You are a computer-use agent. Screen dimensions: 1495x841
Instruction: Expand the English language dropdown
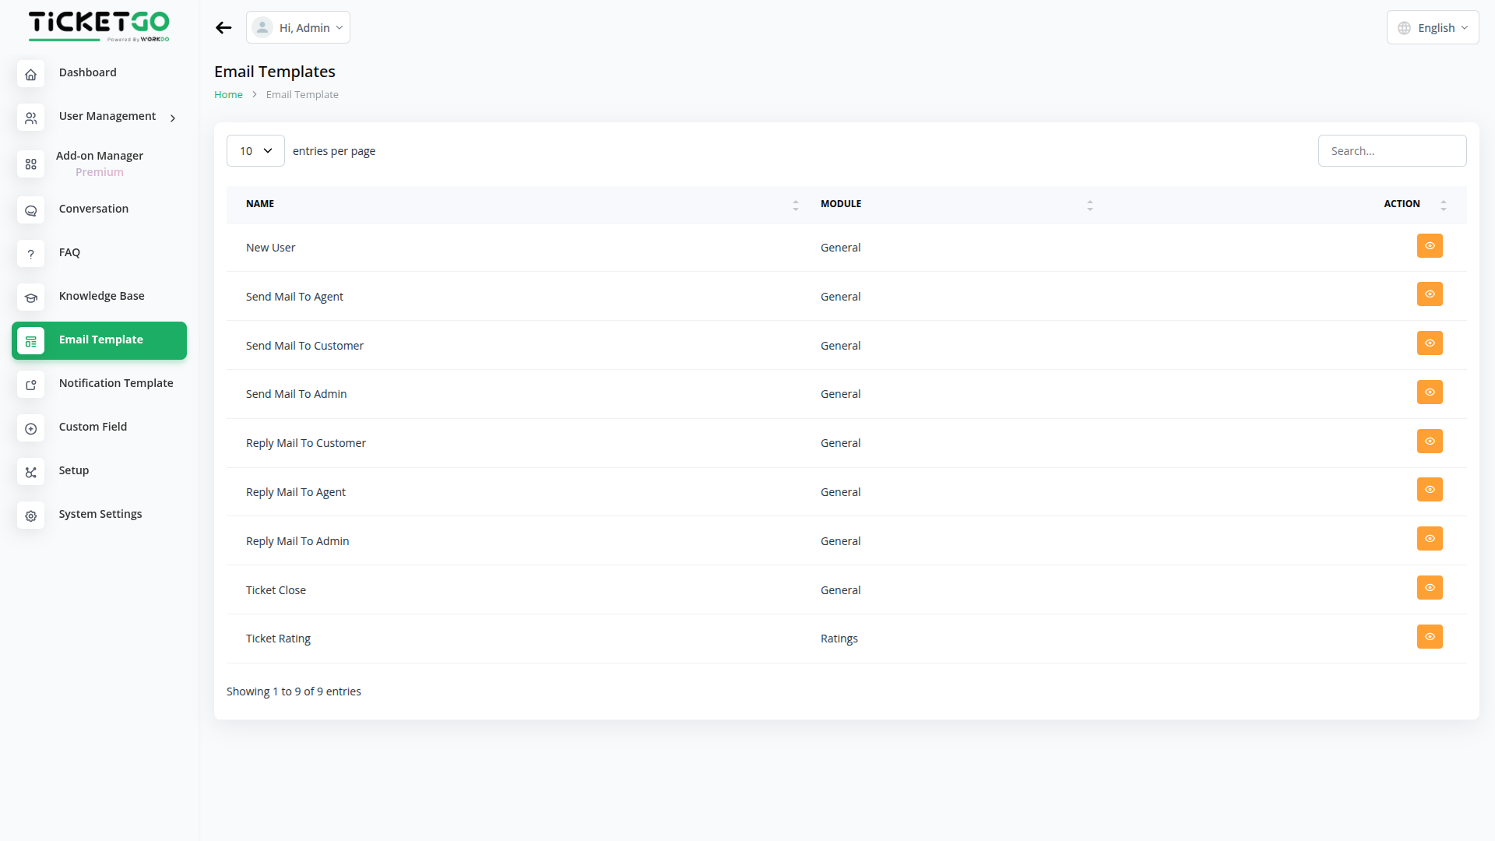[1432, 28]
